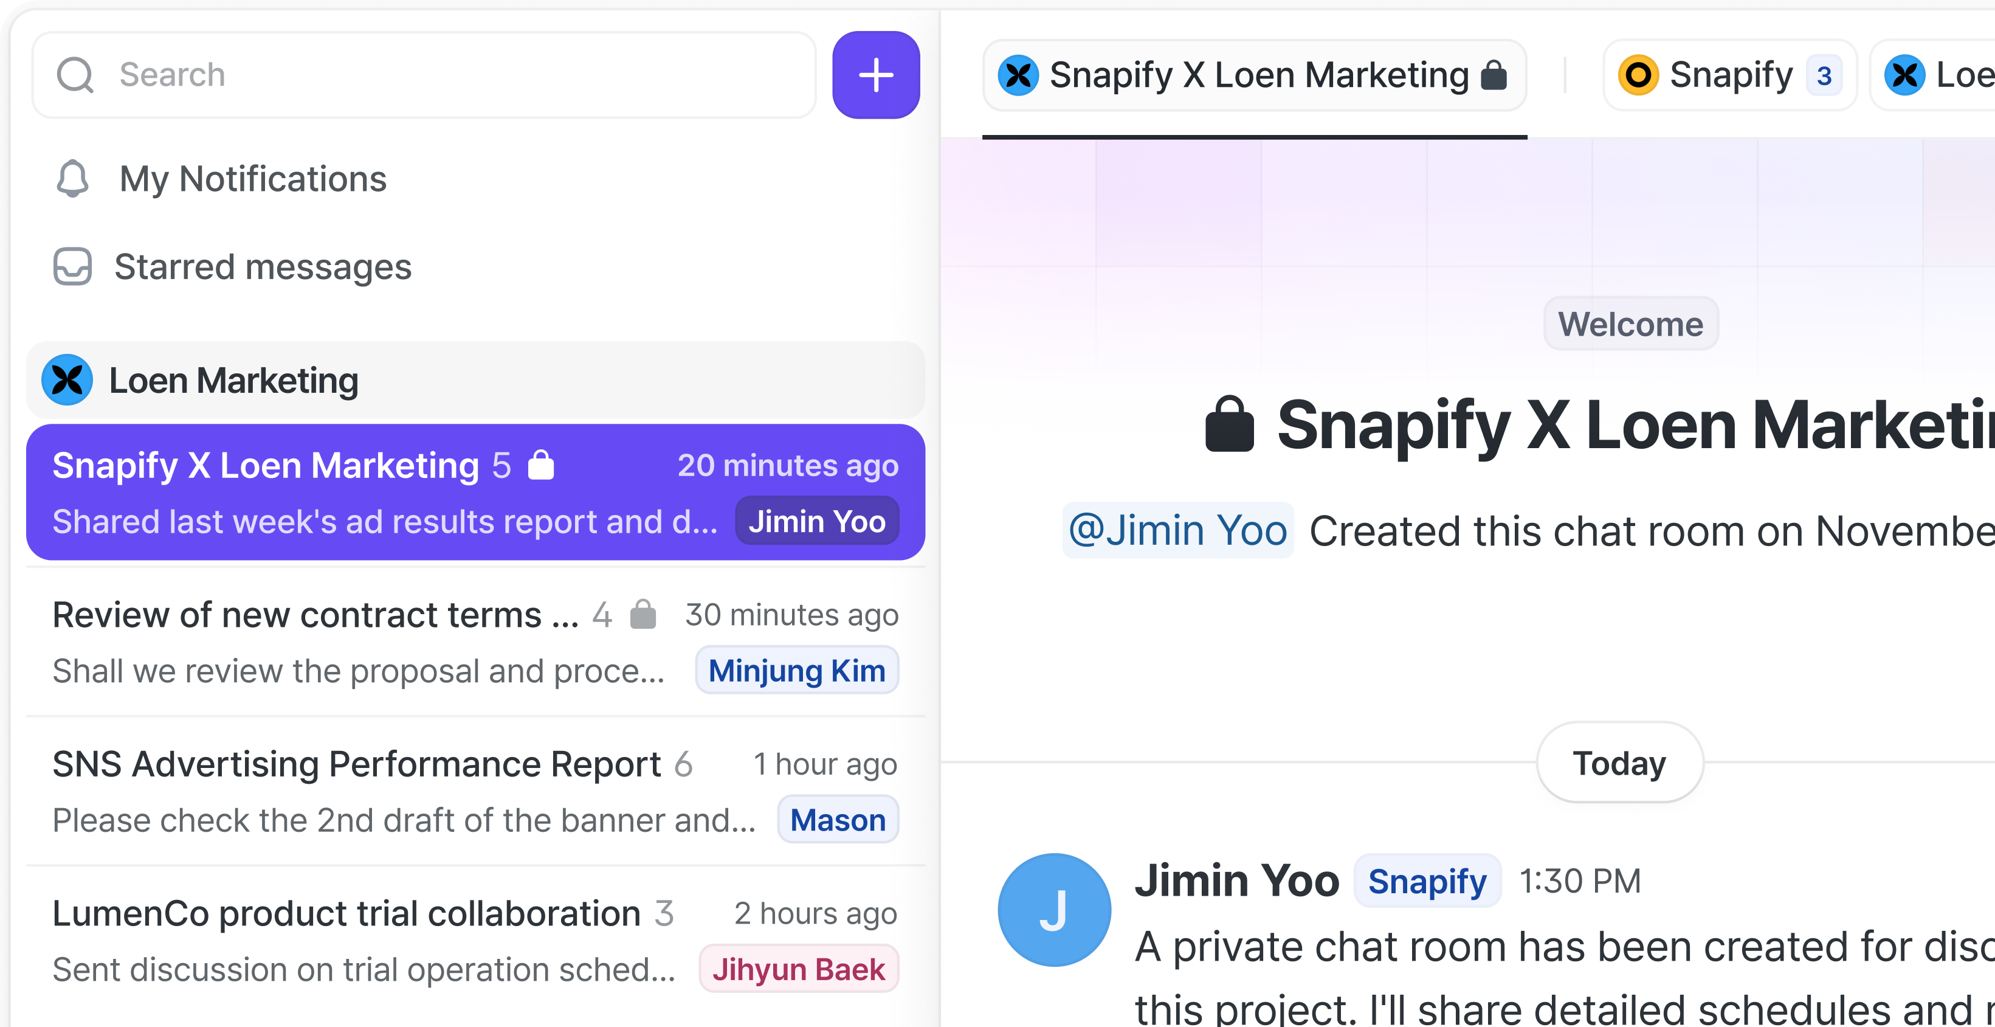This screenshot has width=1995, height=1027.
Task: Click lock icon on selected Snapify X Loen row
Action: tap(540, 465)
